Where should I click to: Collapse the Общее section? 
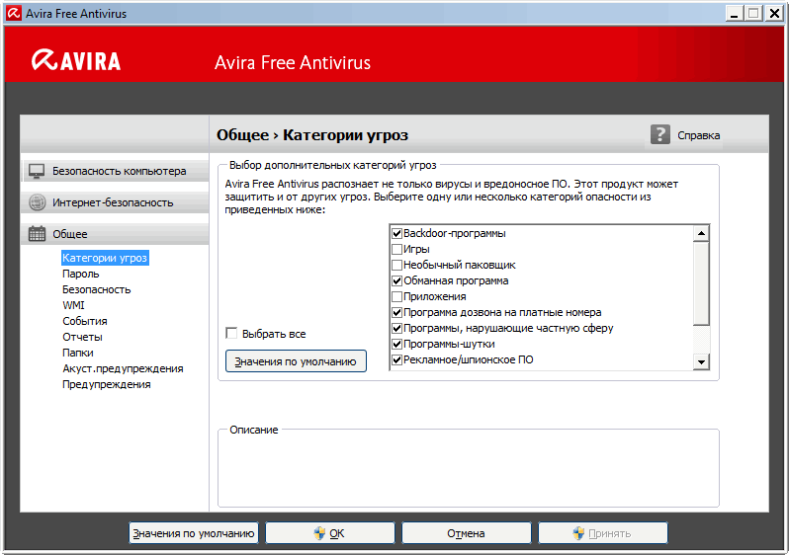pyautogui.click(x=69, y=234)
